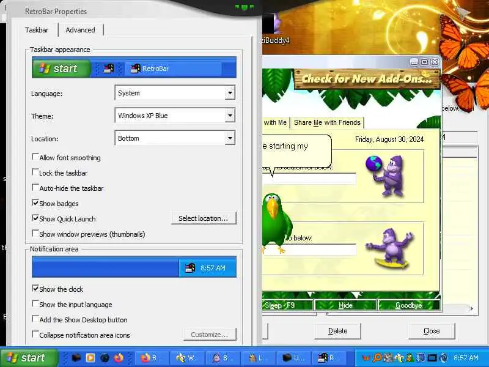Screen dimensions: 489x367
Task: Click the Friday, August 30, 2024 date text
Action: coord(389,139)
